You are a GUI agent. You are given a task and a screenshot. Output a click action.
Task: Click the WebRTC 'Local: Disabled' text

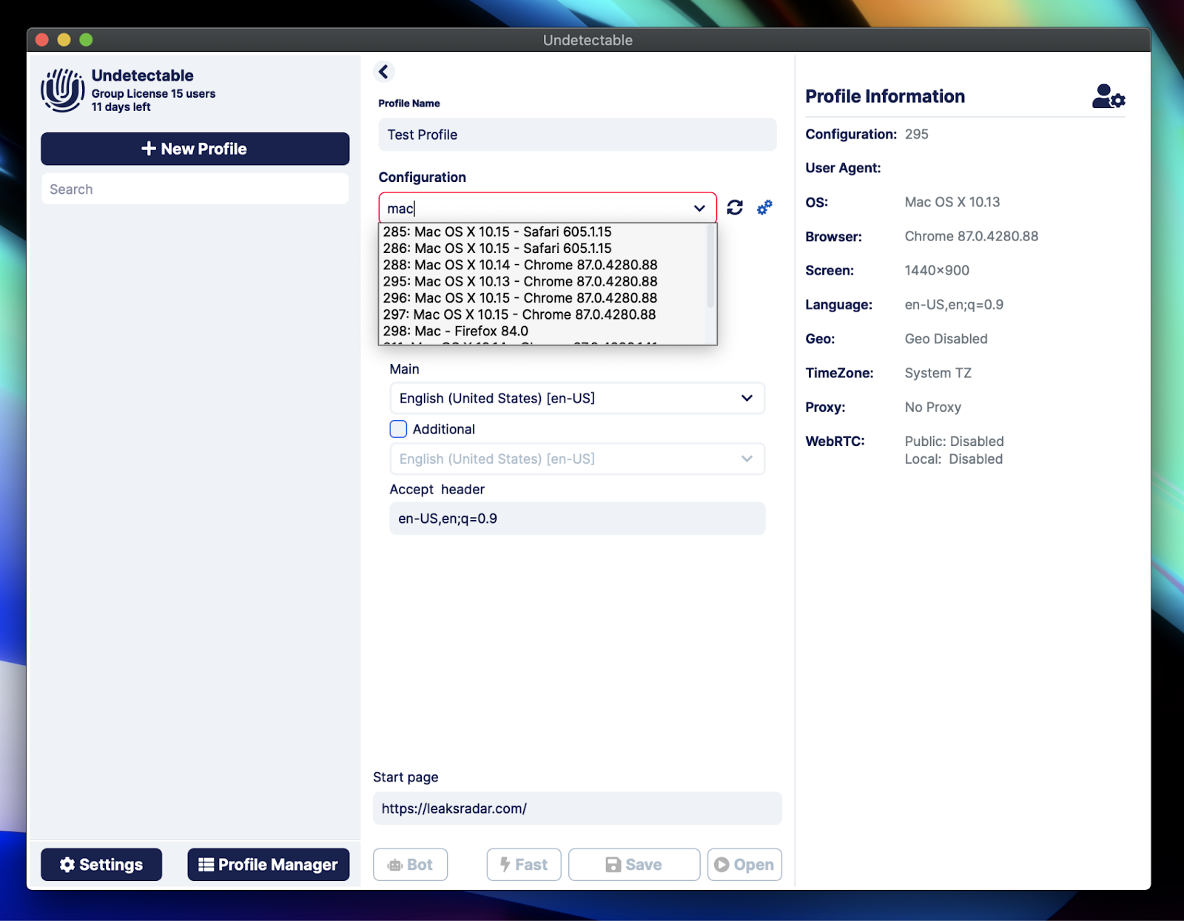pos(953,459)
